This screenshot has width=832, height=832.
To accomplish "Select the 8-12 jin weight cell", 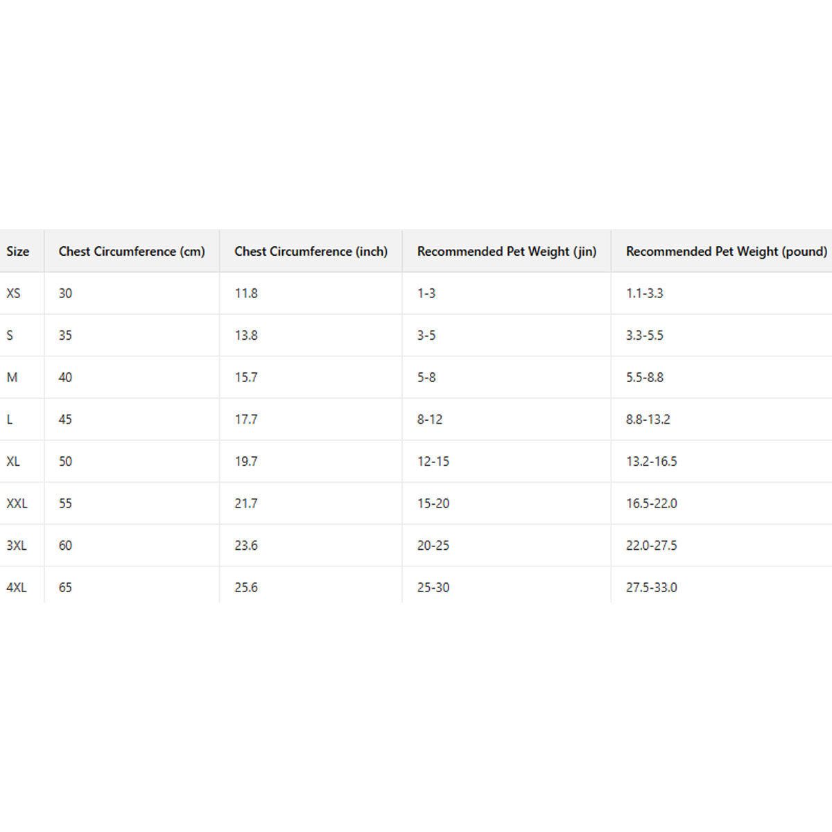I will pyautogui.click(x=430, y=419).
